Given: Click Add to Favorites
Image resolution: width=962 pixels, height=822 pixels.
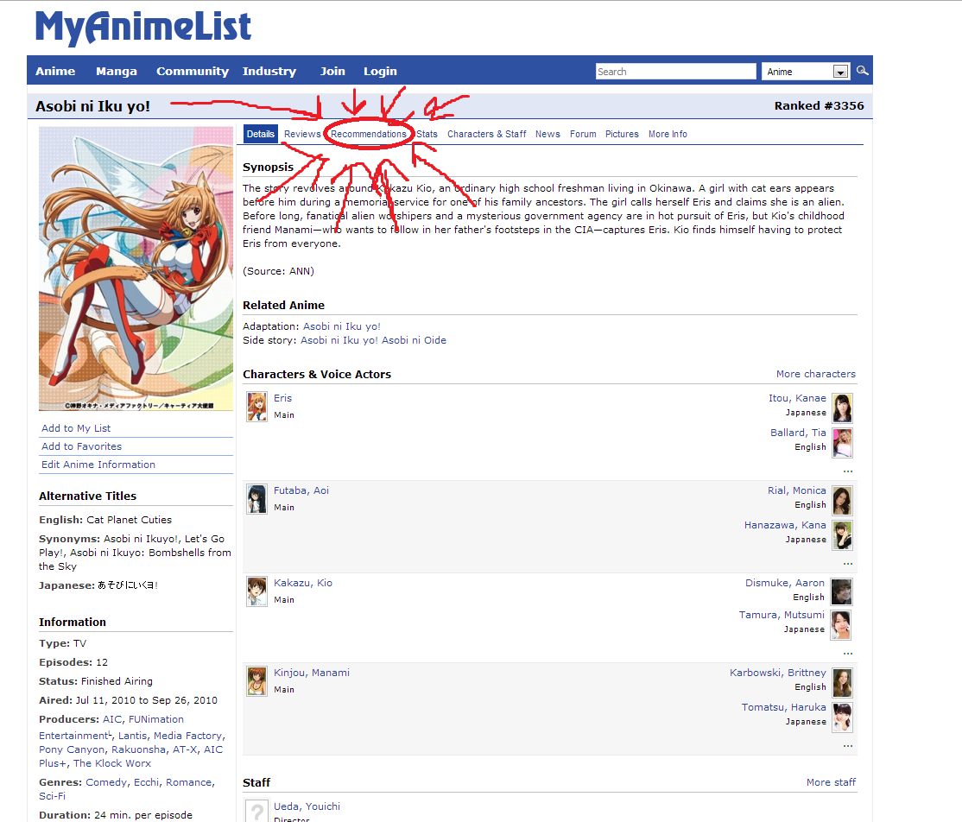Looking at the screenshot, I should click(81, 446).
